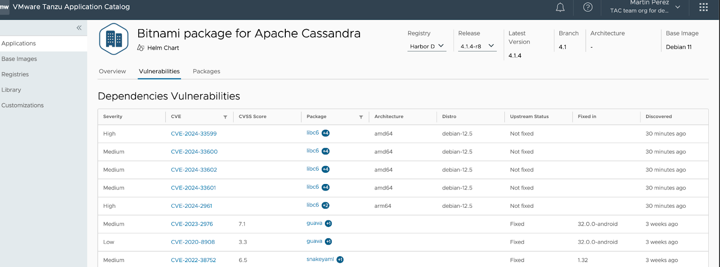Viewport: 720px width, 267px height.
Task: Open the notifications bell
Action: coord(560,7)
